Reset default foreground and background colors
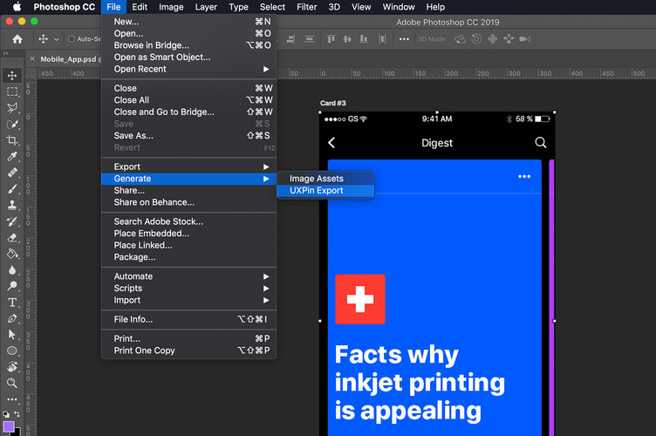 (6, 414)
